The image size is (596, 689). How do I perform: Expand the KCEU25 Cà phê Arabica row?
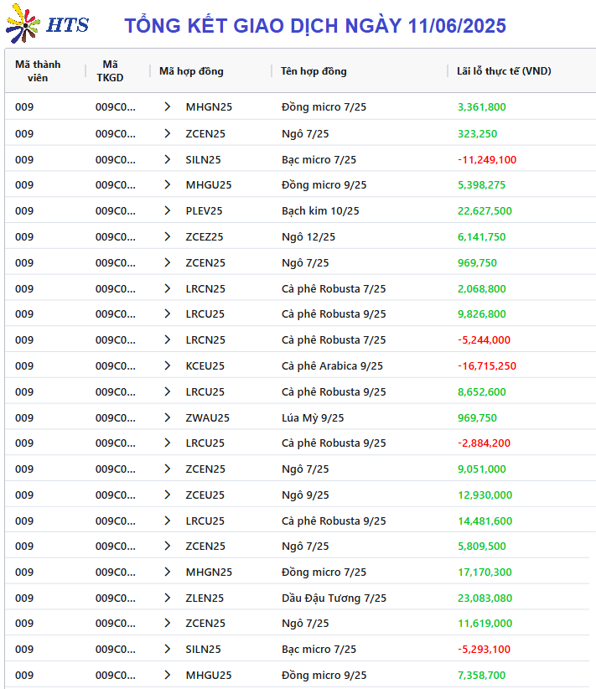point(167,365)
